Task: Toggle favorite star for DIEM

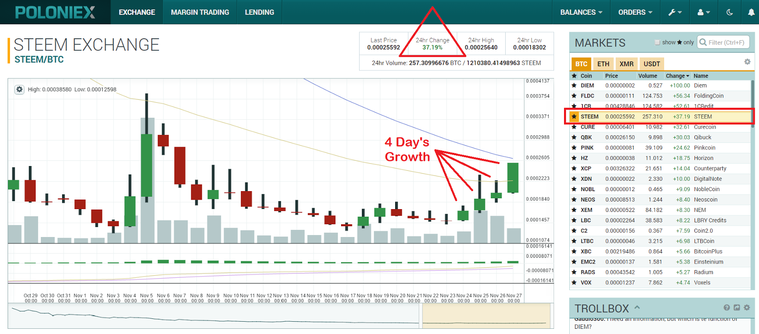Action: pyautogui.click(x=574, y=86)
